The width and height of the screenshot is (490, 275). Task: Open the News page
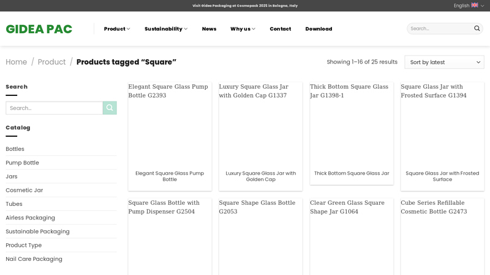pos(209,29)
